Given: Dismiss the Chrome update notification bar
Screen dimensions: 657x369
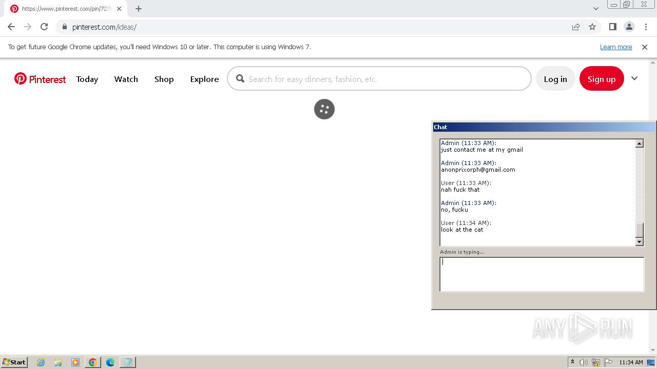Looking at the screenshot, I should click(x=645, y=47).
